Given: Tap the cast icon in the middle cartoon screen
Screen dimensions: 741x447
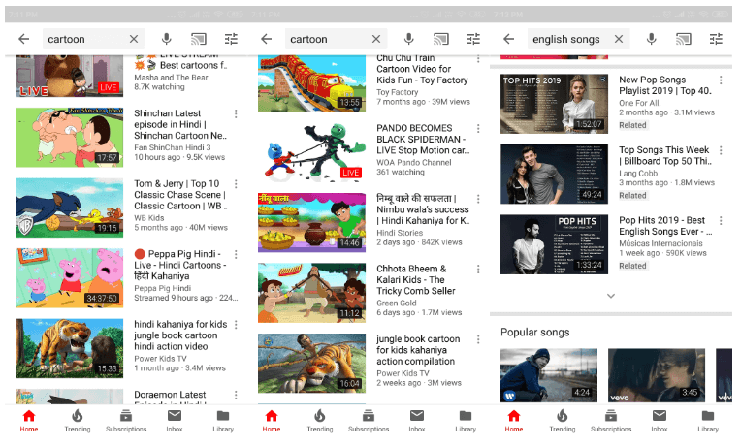Looking at the screenshot, I should click(441, 39).
